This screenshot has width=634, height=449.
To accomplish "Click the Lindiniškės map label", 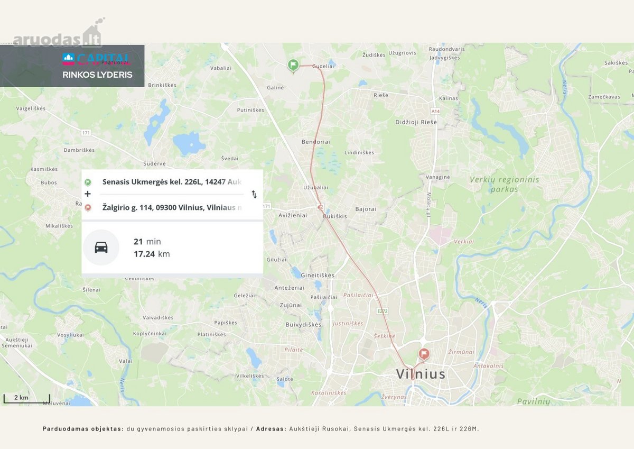I will [x=359, y=152].
